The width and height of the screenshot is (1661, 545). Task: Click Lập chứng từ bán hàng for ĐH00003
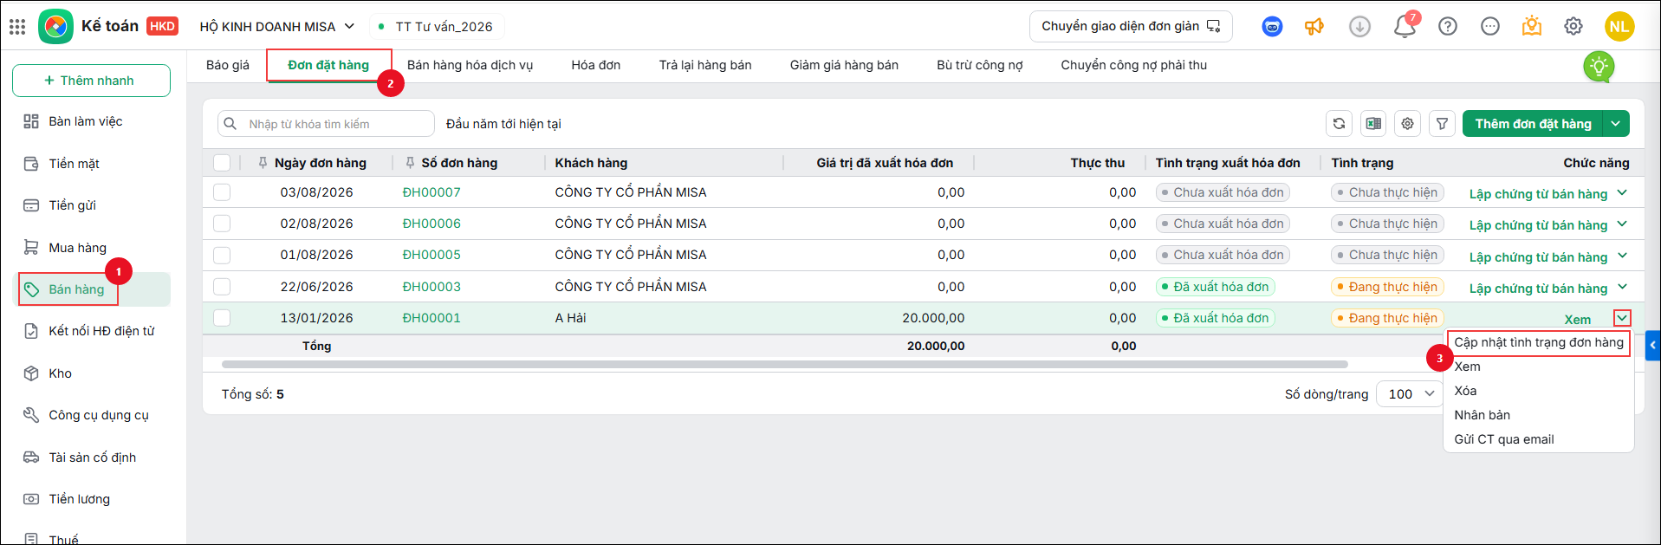1538,288
